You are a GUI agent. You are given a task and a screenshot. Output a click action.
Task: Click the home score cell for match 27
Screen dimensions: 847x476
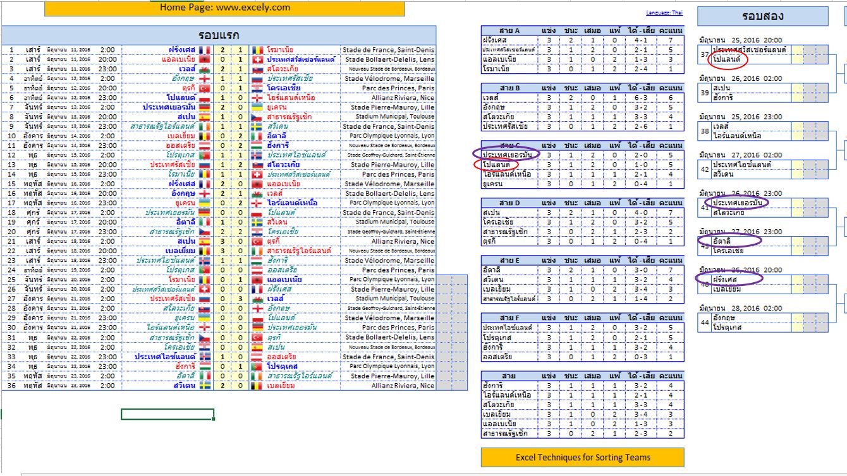coord(222,299)
